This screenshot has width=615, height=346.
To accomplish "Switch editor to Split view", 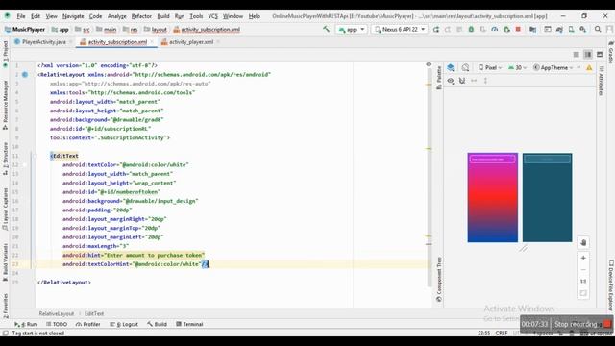I will point(587,55).
